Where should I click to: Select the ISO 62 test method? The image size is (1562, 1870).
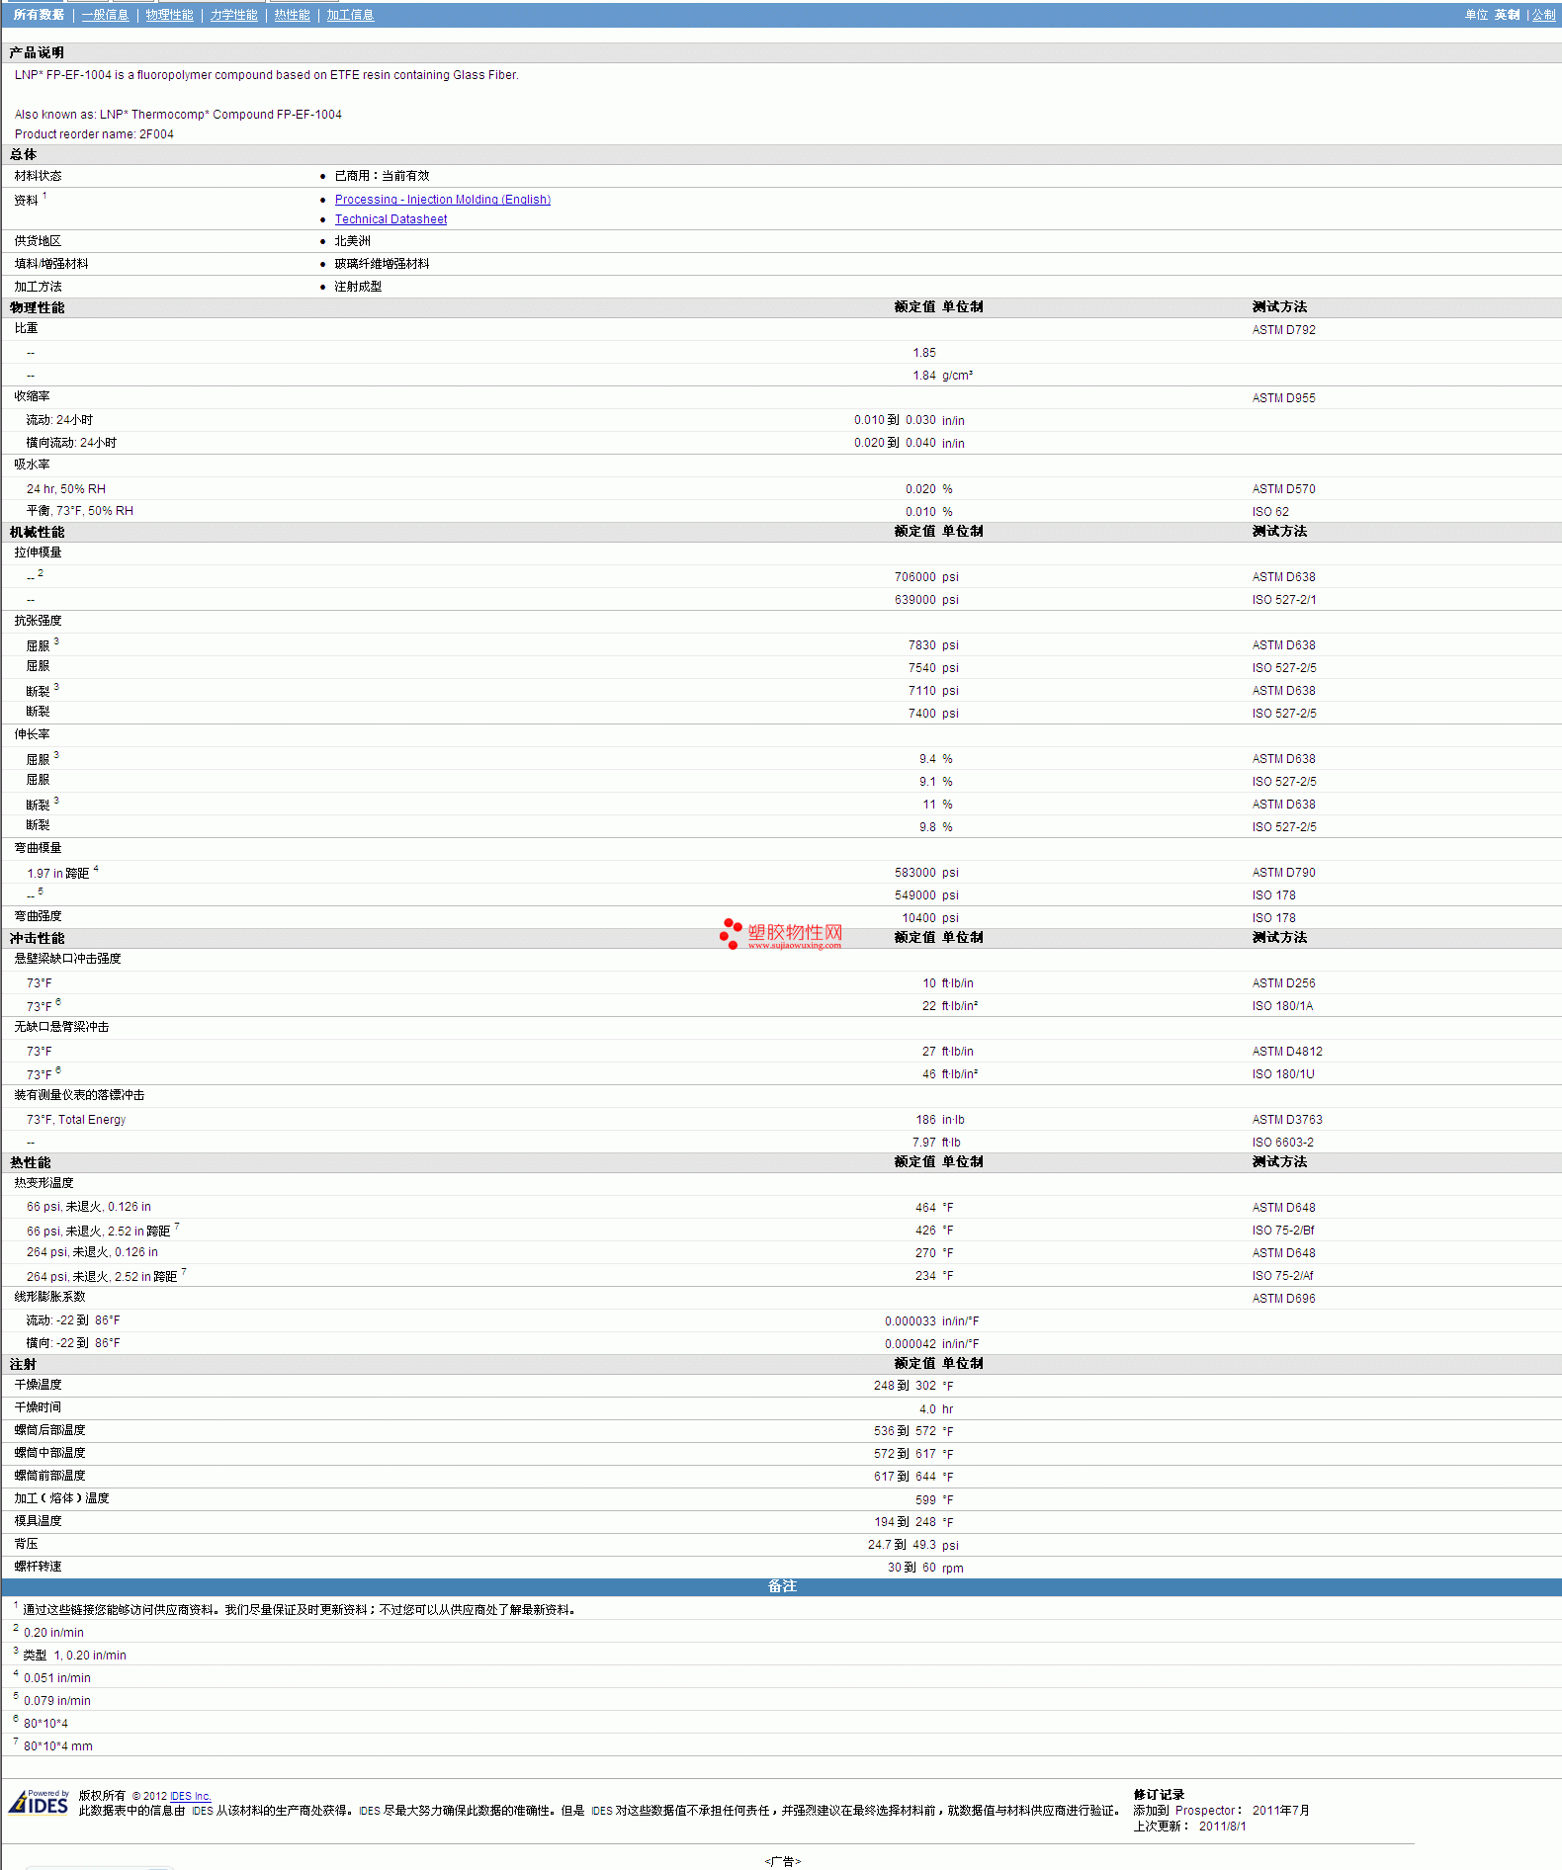tap(1270, 512)
